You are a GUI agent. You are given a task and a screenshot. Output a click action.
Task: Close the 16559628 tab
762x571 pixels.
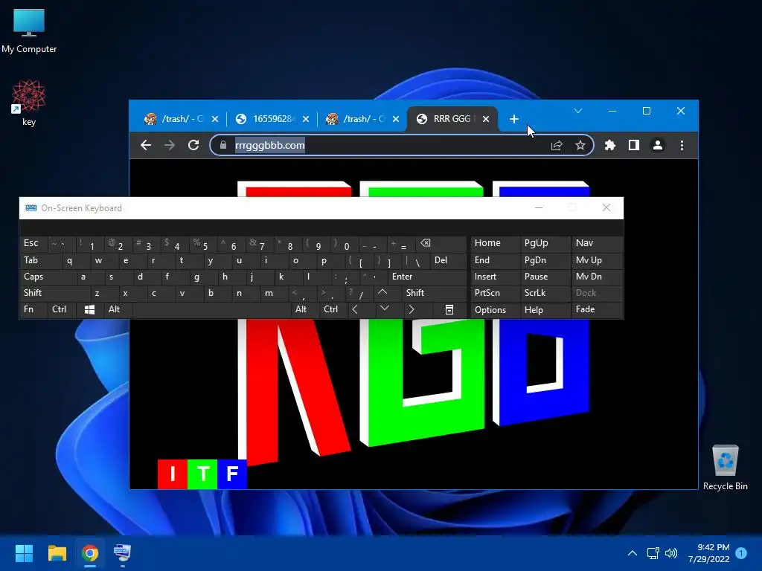306,119
